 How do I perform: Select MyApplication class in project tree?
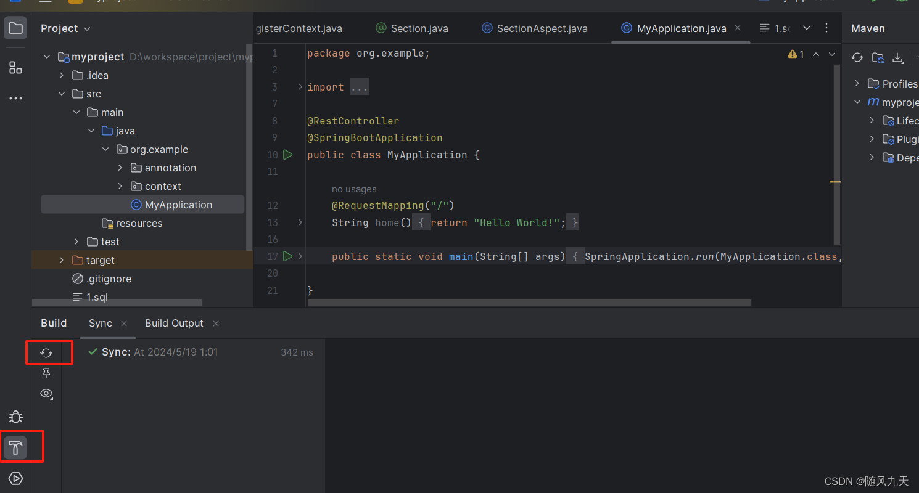tap(142, 205)
